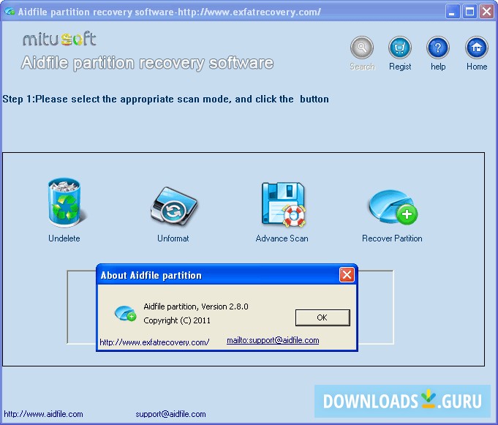Select the Recover Partition icon
The image size is (498, 425).
(x=393, y=207)
